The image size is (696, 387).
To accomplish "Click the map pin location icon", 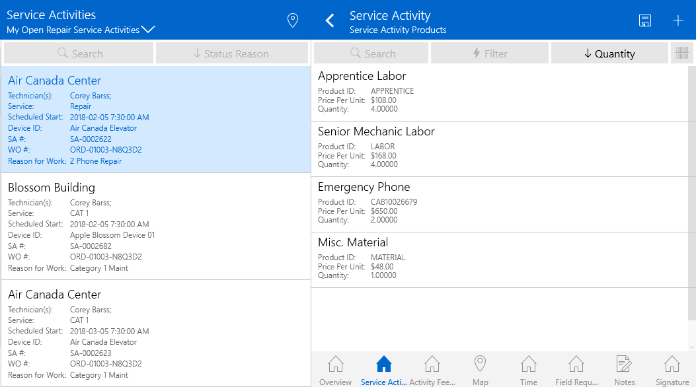I will 293,20.
